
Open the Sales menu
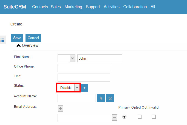(56, 7)
